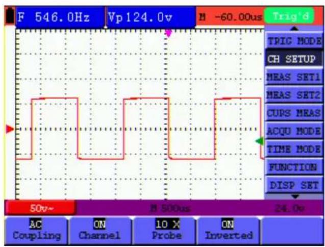Click the green trigger level arrow marker

point(260,141)
